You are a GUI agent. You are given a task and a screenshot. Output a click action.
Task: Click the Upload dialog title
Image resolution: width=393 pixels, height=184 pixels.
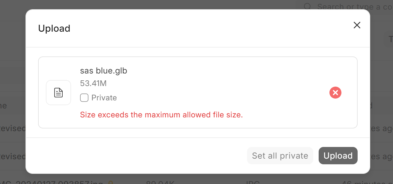pos(54,28)
